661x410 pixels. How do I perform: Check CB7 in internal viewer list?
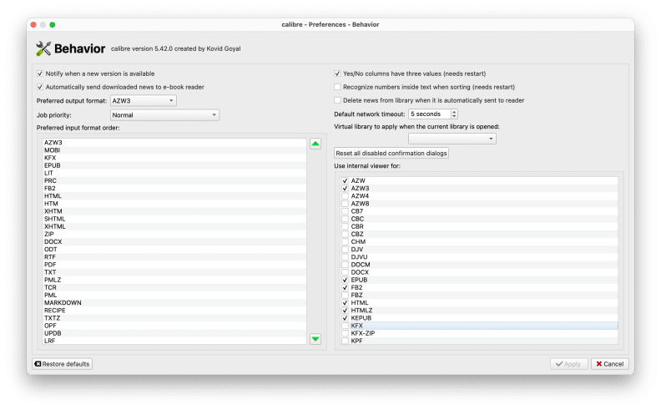click(345, 211)
